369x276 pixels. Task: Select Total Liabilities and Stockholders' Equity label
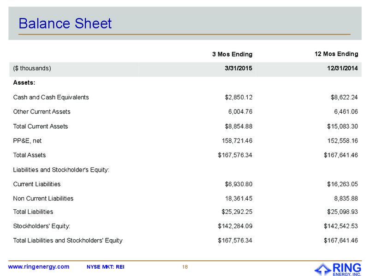click(68, 241)
